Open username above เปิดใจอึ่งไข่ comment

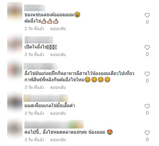click(x=39, y=40)
